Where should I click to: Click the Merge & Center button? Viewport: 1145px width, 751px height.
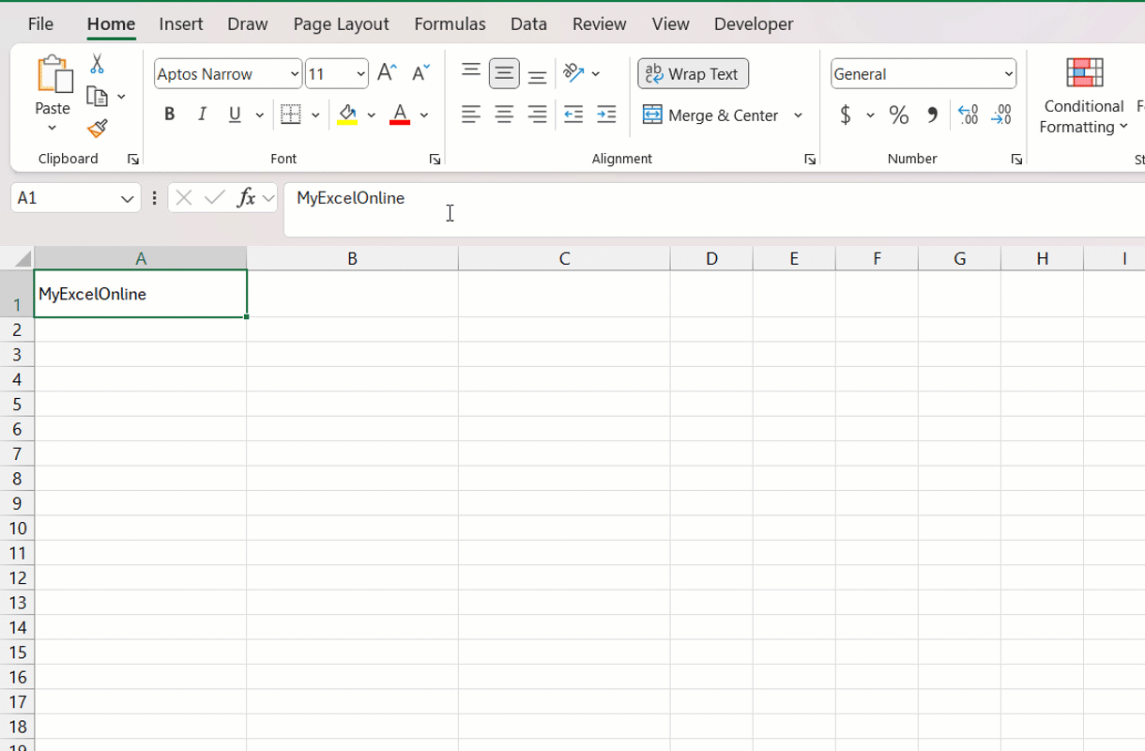[710, 115]
